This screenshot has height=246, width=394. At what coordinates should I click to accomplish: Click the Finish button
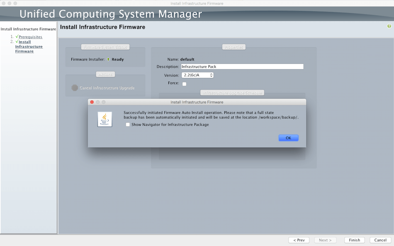[354, 240]
